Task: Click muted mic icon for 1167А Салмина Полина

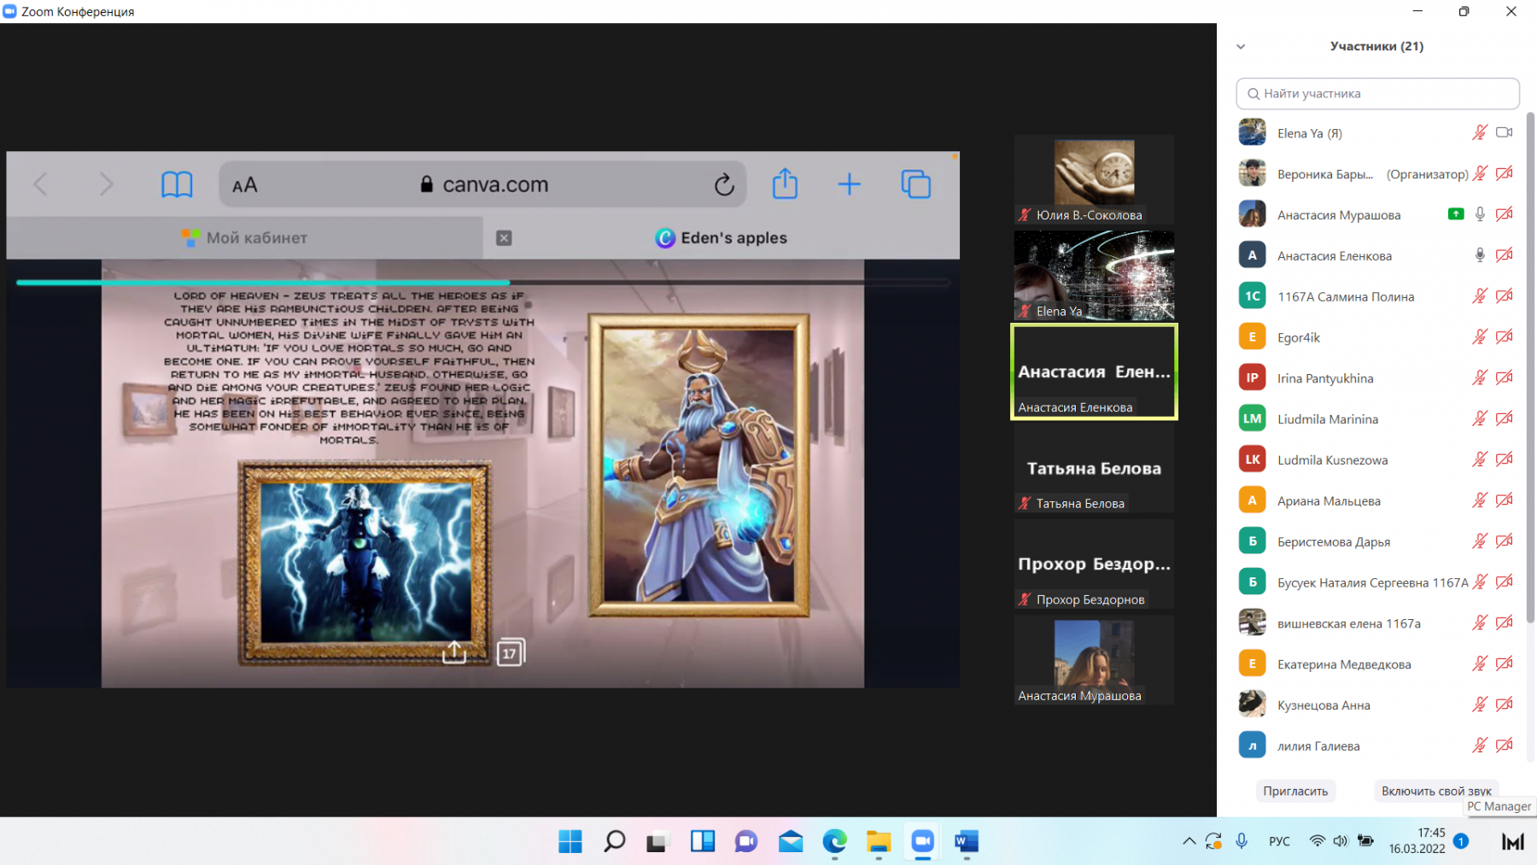Action: point(1480,296)
